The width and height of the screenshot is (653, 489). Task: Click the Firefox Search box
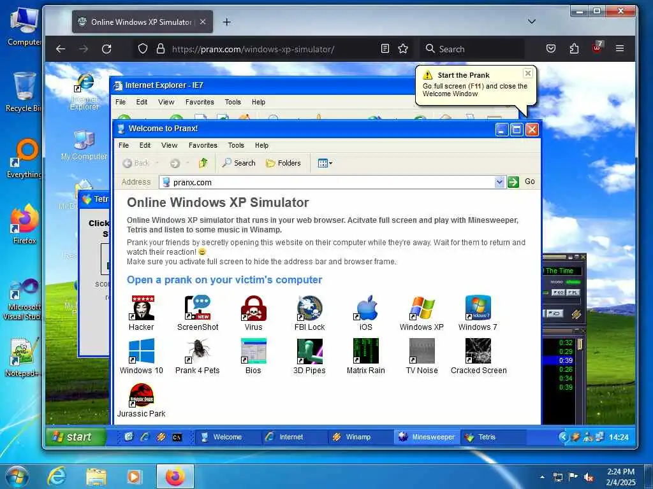(473, 49)
